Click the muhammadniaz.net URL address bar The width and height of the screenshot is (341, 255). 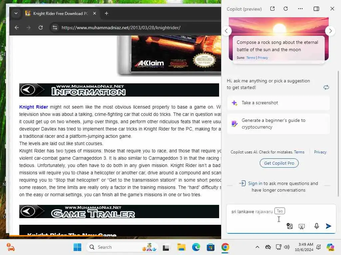coord(121,28)
